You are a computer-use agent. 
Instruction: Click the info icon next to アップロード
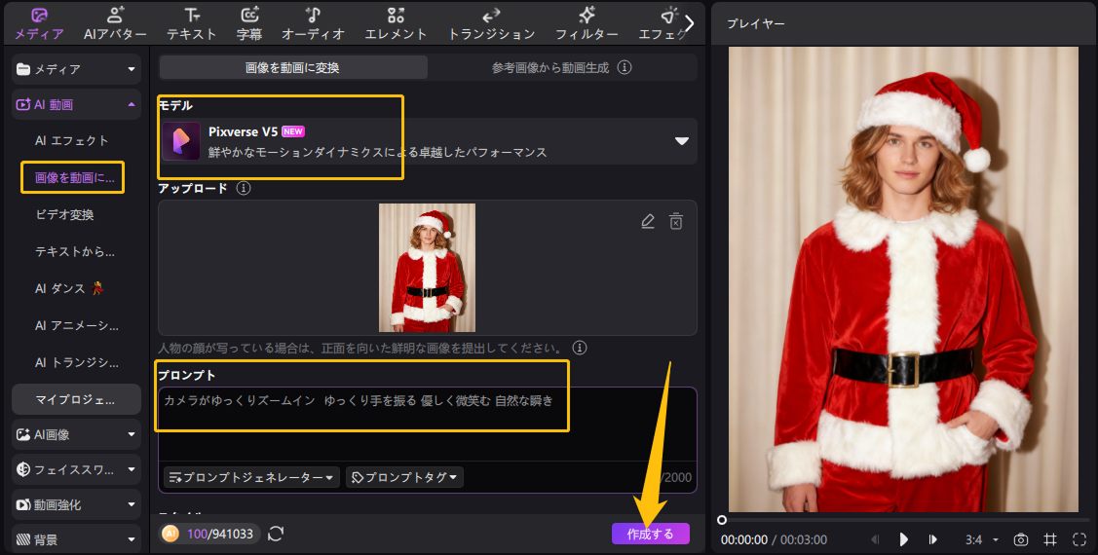coord(244,188)
